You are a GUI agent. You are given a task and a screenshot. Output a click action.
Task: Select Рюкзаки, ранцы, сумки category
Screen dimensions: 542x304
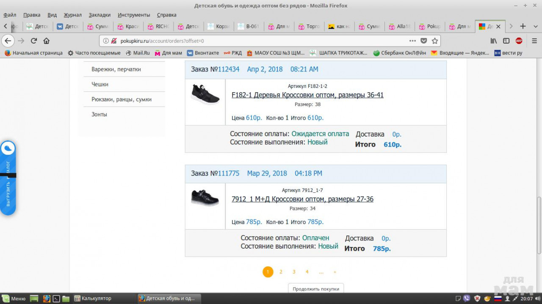tap(122, 99)
